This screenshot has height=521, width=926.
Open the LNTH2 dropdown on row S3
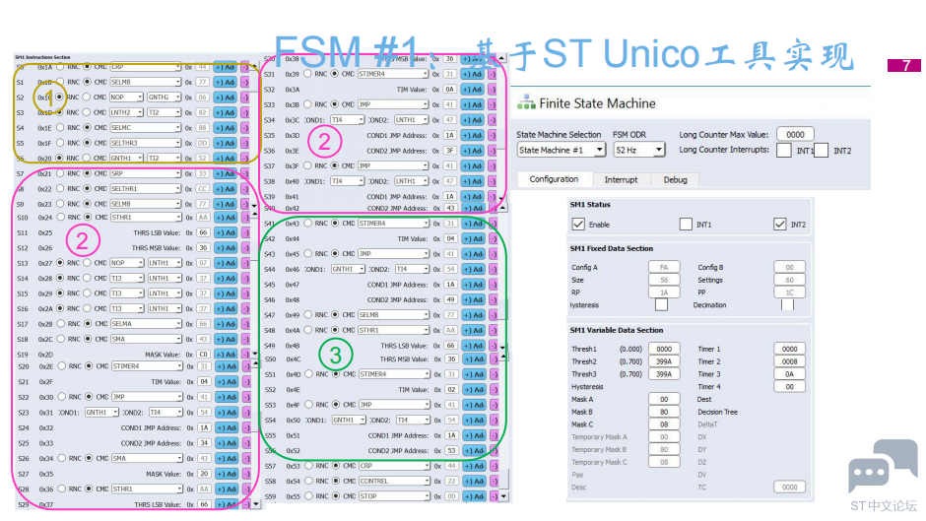click(x=126, y=112)
